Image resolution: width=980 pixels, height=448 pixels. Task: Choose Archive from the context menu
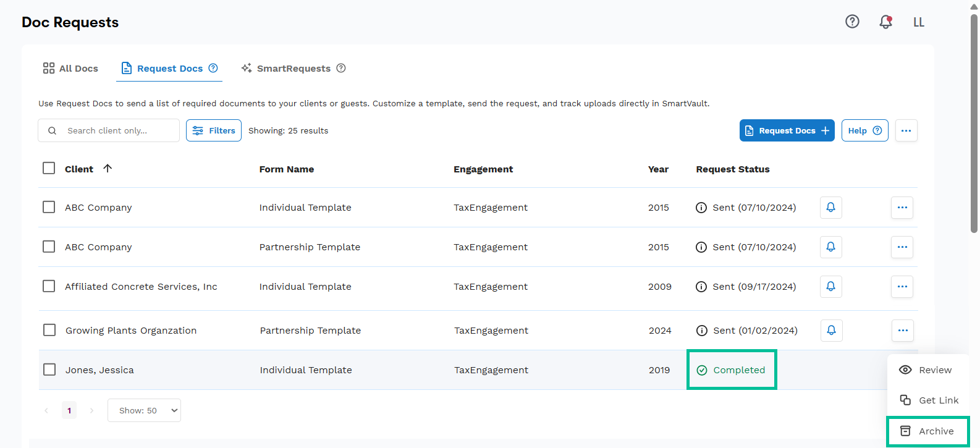[x=928, y=431]
